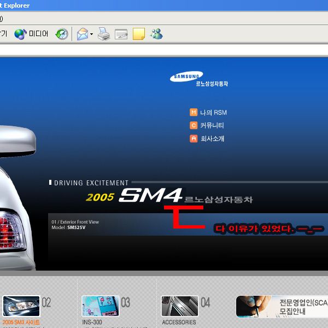Open the 03 INS-300 navigation thumbnail
Screen dimensions: 328x328
pos(100,306)
